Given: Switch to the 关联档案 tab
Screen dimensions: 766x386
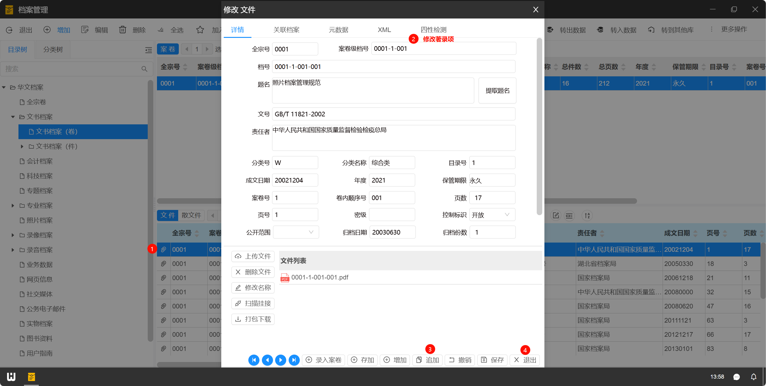Looking at the screenshot, I should [286, 30].
